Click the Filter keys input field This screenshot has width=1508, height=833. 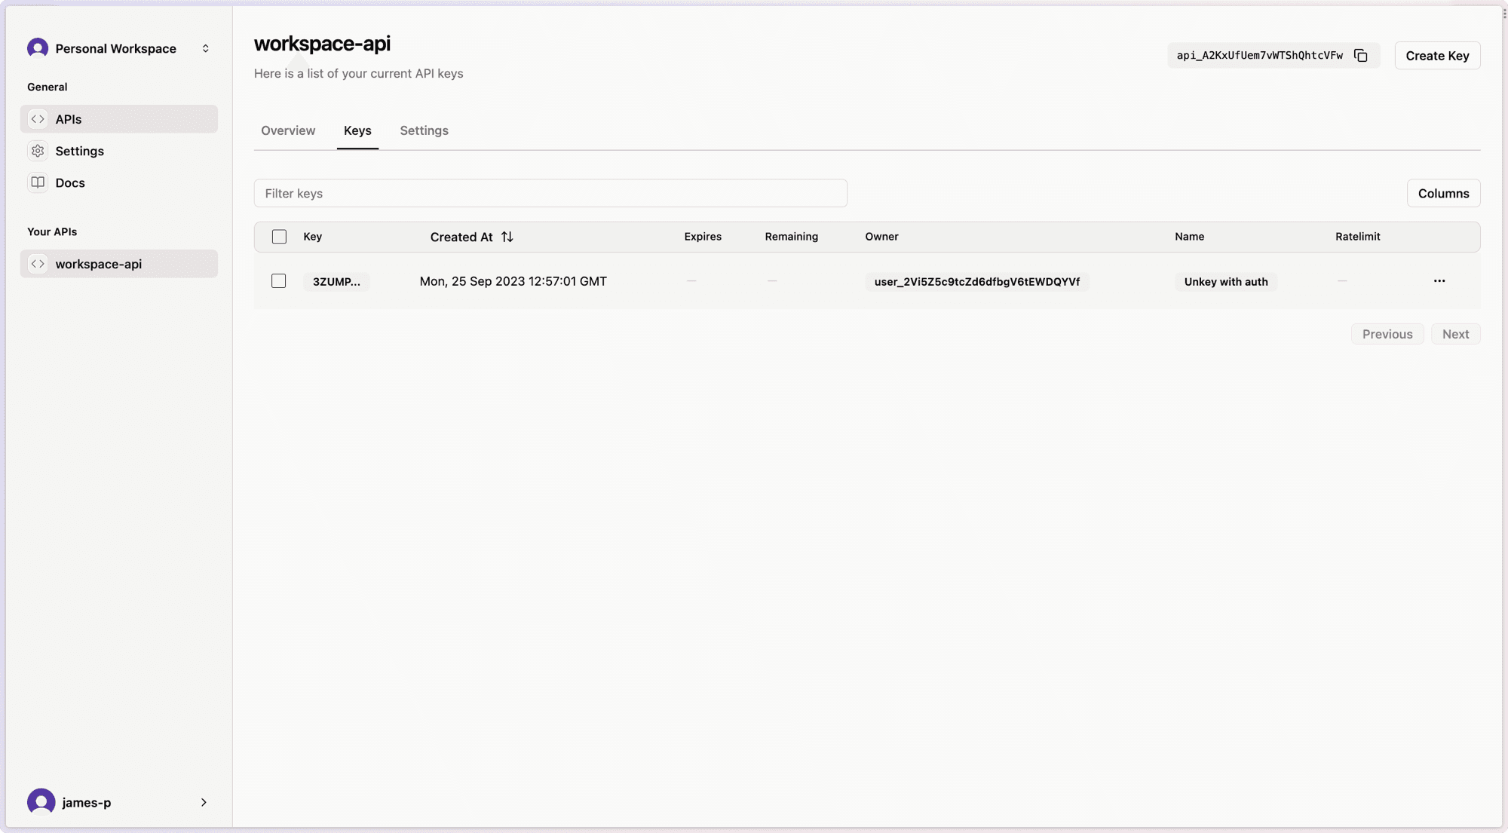point(551,193)
